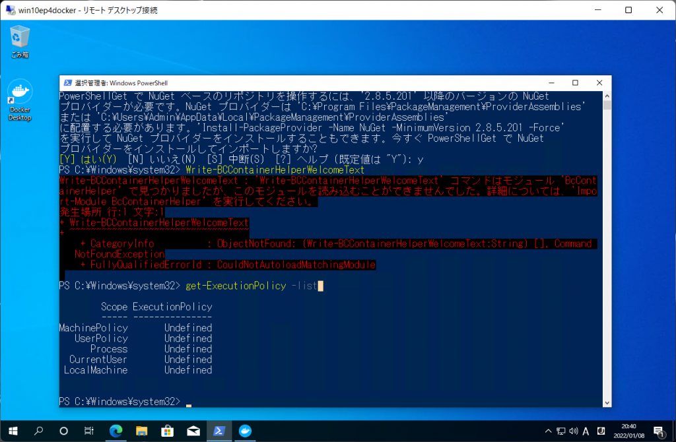This screenshot has height=442, width=676.
Task: Open notification action center icon
Action: coord(658,431)
